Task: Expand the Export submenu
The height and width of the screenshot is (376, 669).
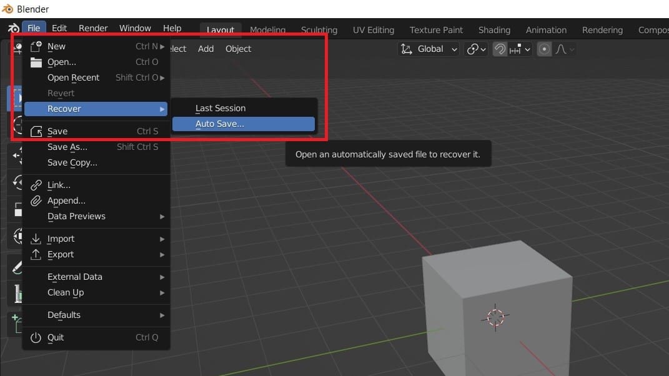Action: [x=96, y=254]
